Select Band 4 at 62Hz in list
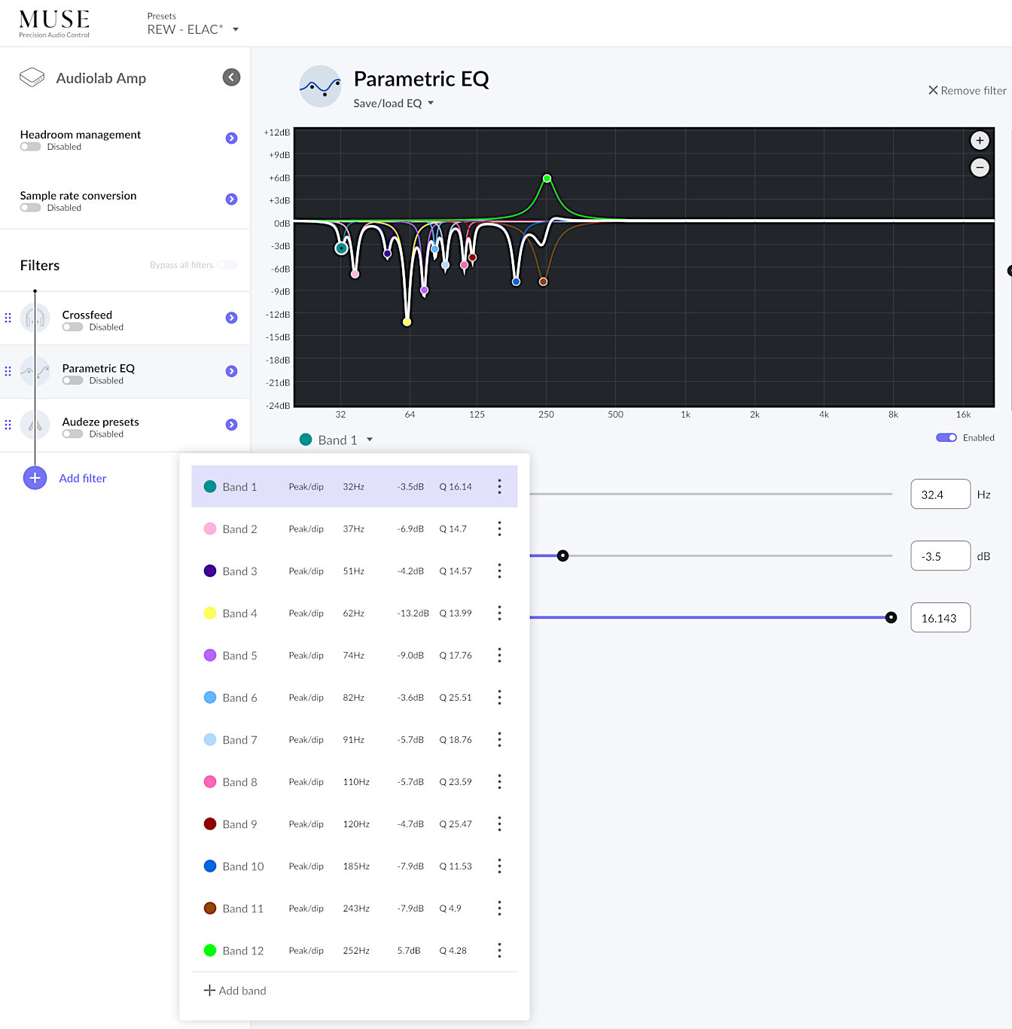 coord(355,613)
